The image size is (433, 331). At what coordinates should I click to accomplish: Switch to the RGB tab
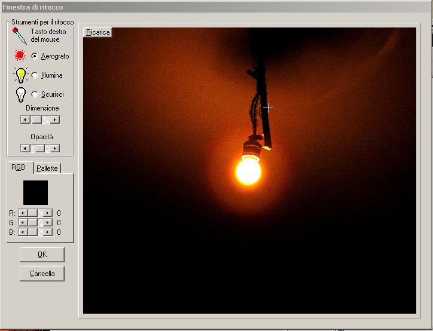point(19,168)
